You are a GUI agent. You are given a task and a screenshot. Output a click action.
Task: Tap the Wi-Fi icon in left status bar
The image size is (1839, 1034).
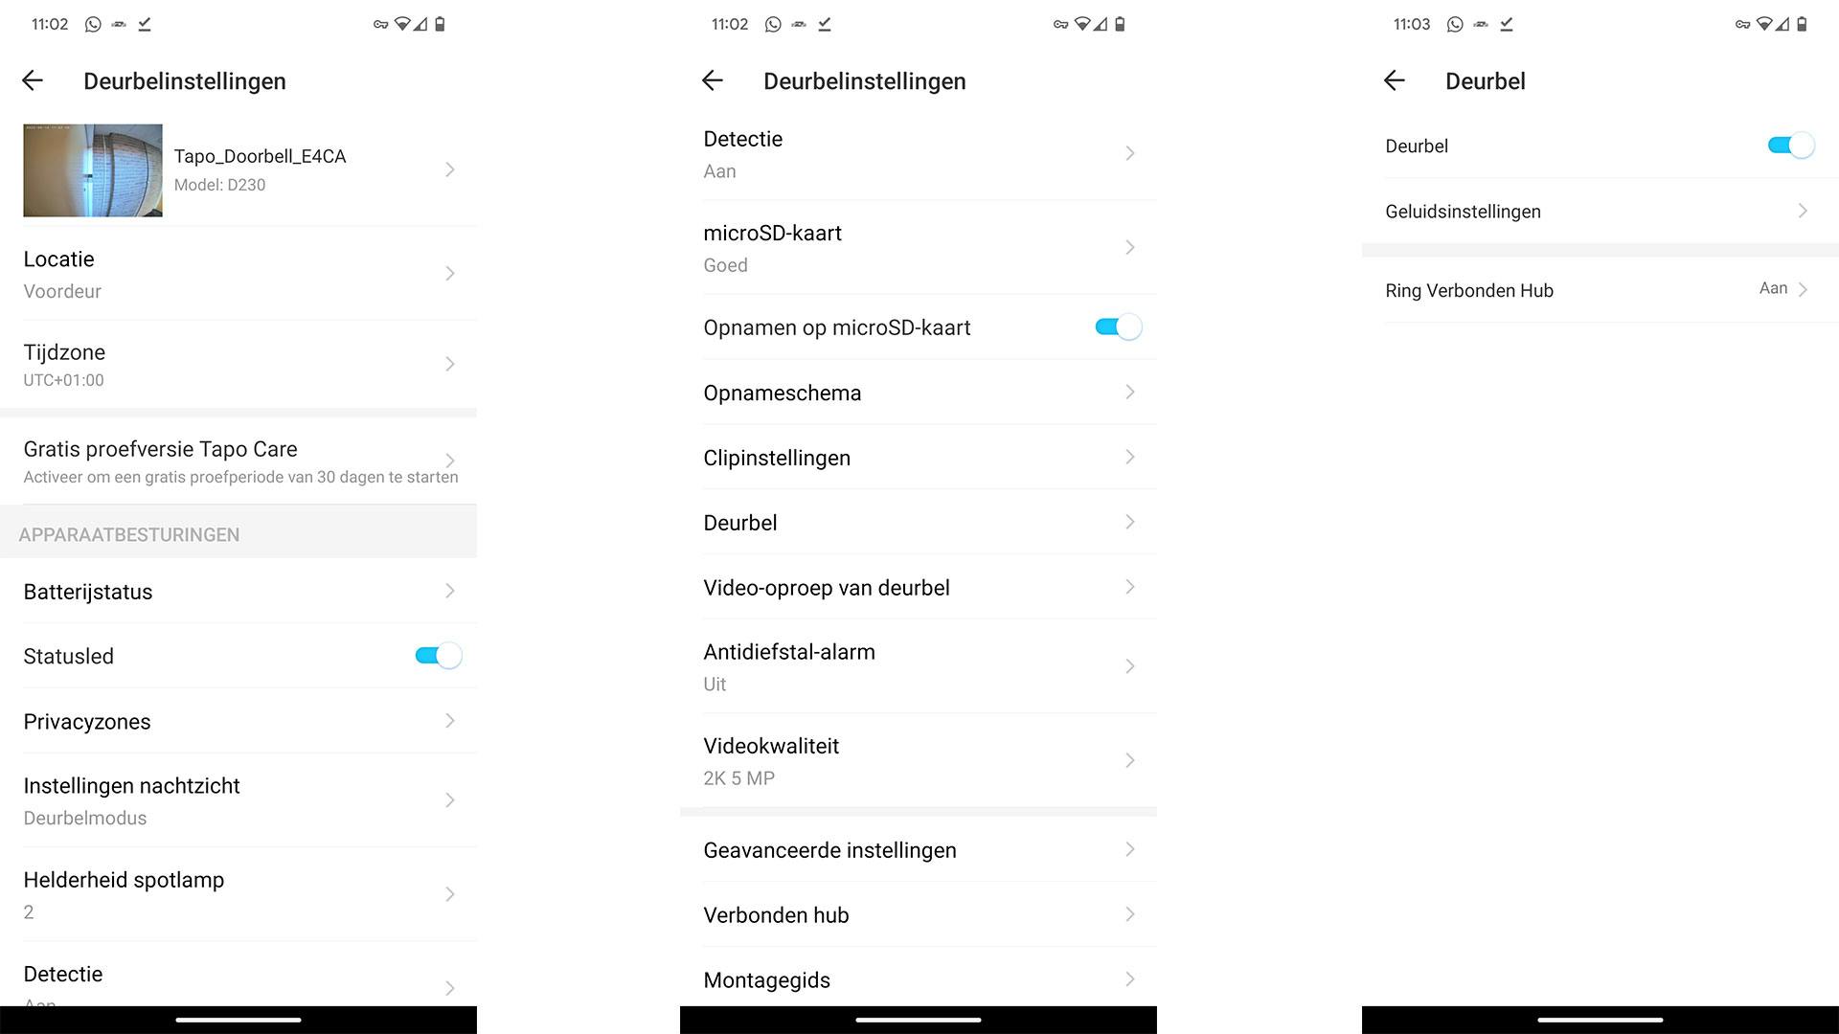[x=402, y=25]
